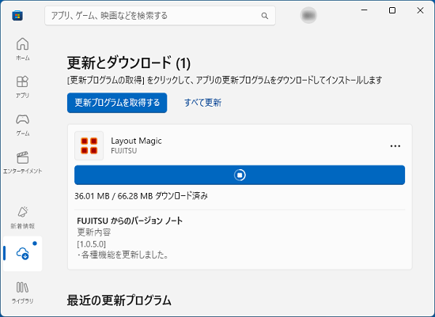Open the Layout Magic app title
The width and height of the screenshot is (435, 317).
(x=136, y=141)
